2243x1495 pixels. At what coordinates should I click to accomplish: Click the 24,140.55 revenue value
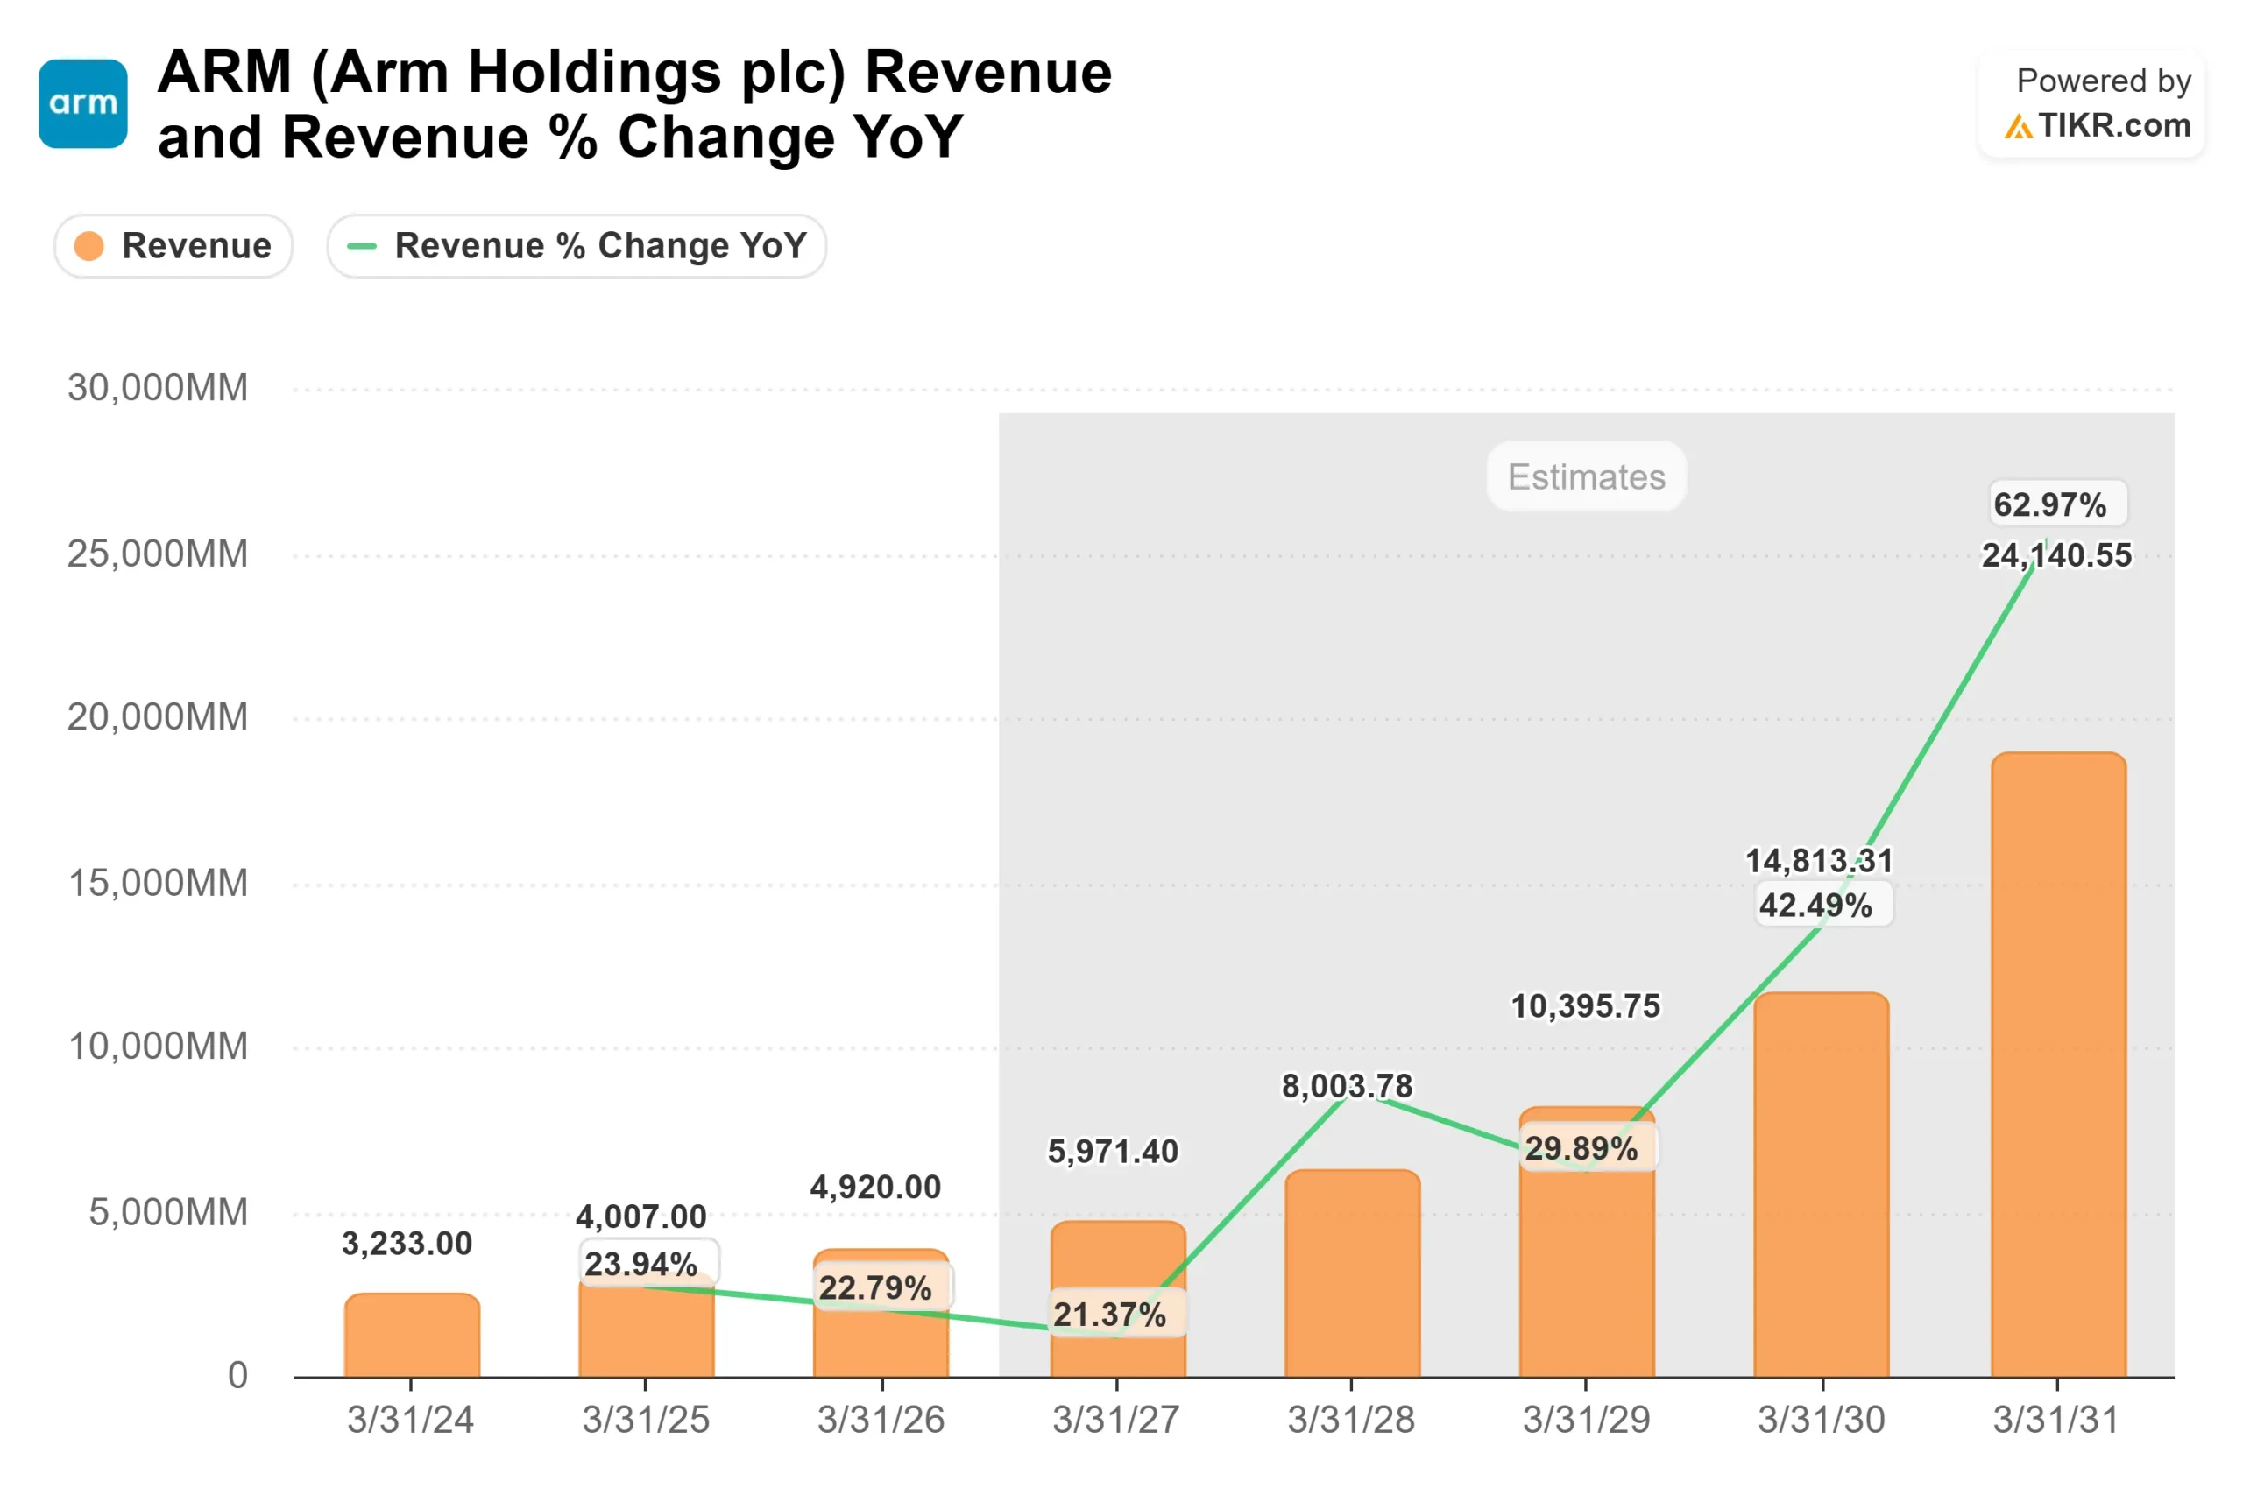pyautogui.click(x=2056, y=555)
